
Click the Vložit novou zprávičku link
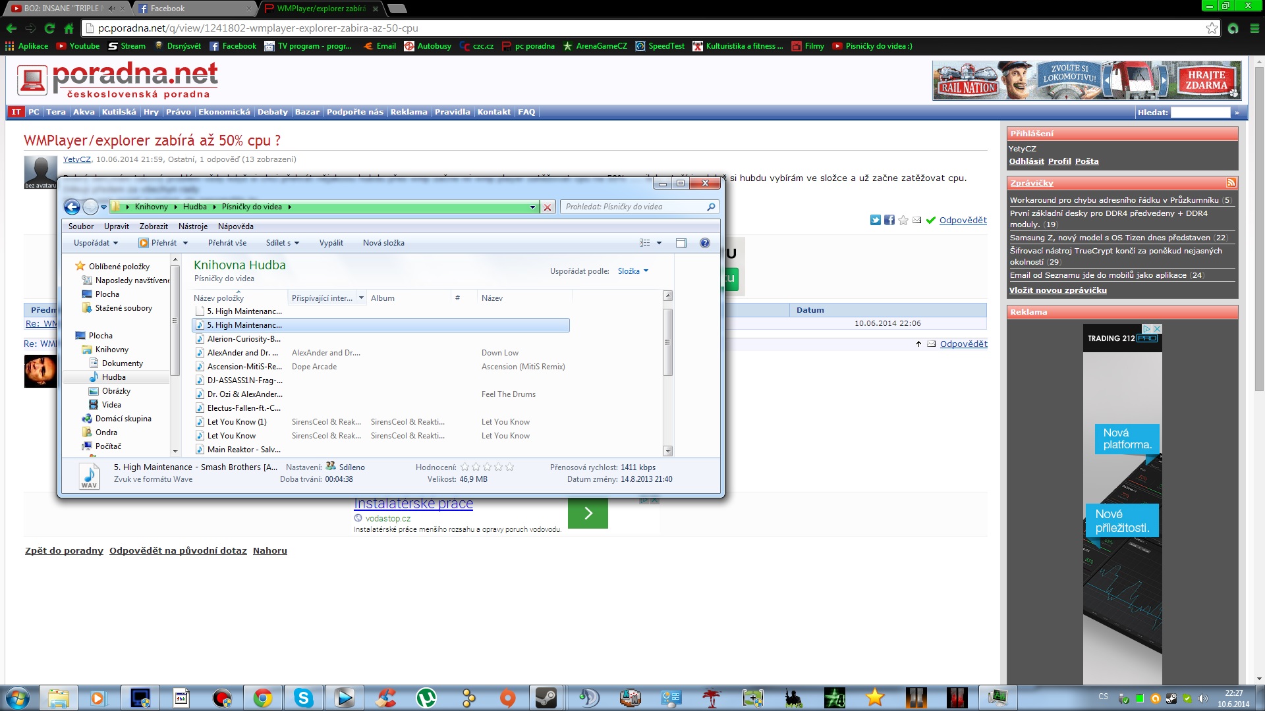[x=1057, y=290]
